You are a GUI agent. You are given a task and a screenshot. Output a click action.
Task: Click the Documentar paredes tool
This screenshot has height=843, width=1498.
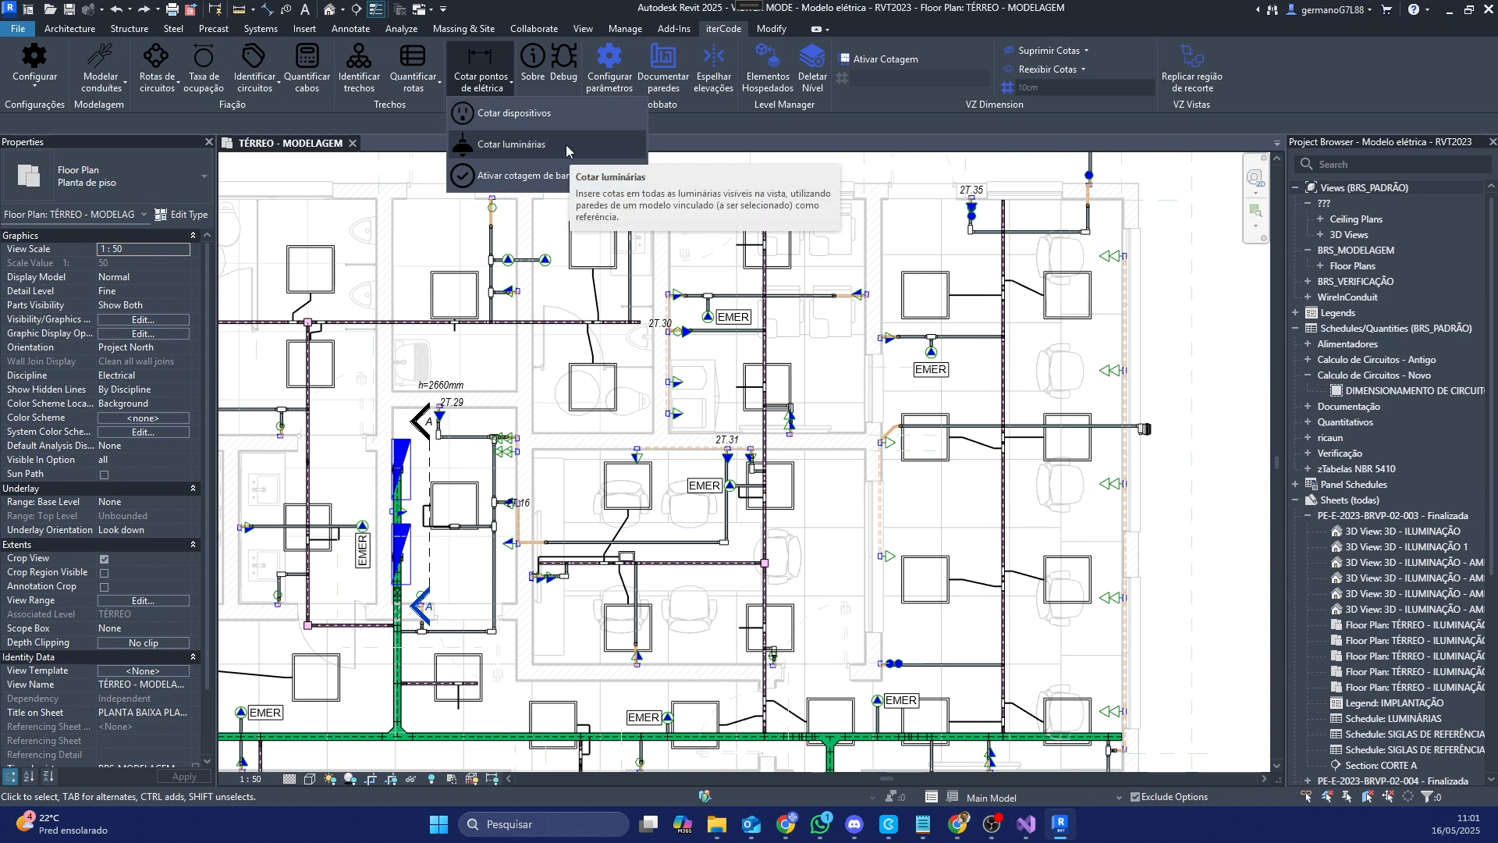pos(662,57)
